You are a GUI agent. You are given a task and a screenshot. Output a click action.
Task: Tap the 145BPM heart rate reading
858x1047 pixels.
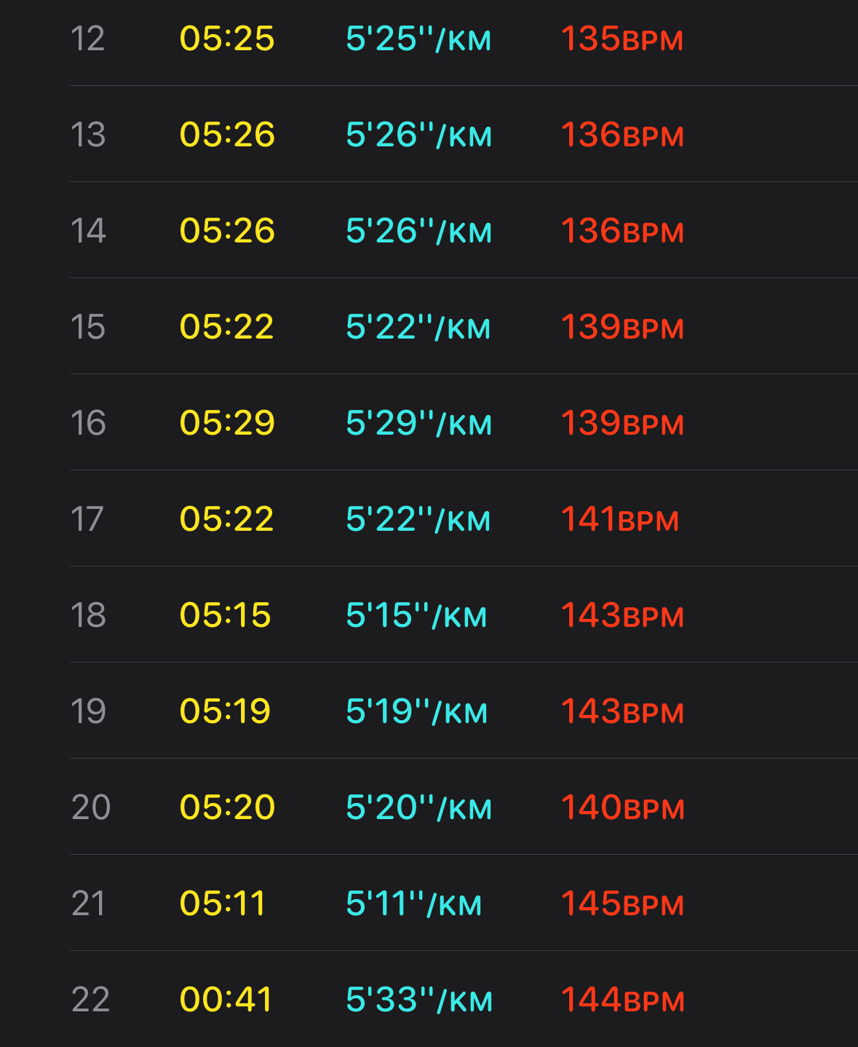point(622,904)
